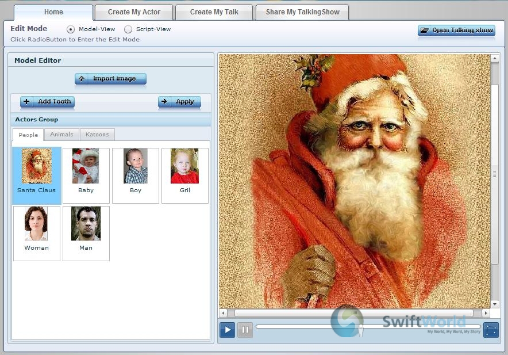
Task: Click Open Talking show button text
Action: (463, 30)
